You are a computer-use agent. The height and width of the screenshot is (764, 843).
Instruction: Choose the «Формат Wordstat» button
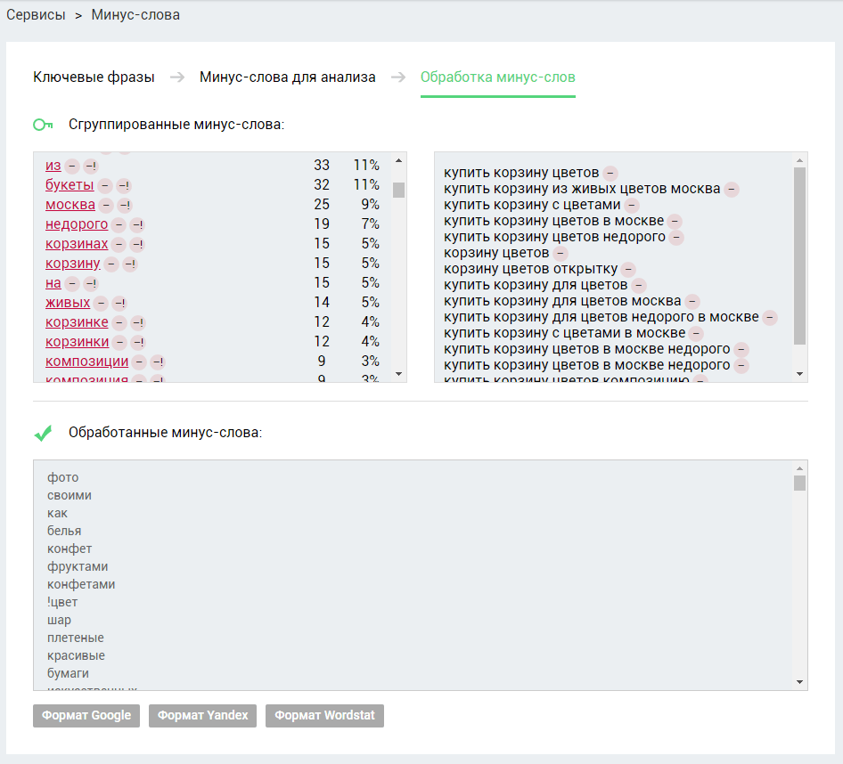click(324, 716)
